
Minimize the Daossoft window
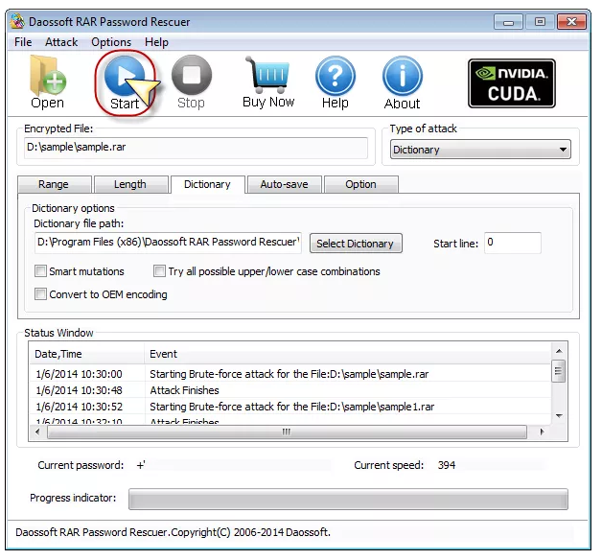tap(508, 22)
